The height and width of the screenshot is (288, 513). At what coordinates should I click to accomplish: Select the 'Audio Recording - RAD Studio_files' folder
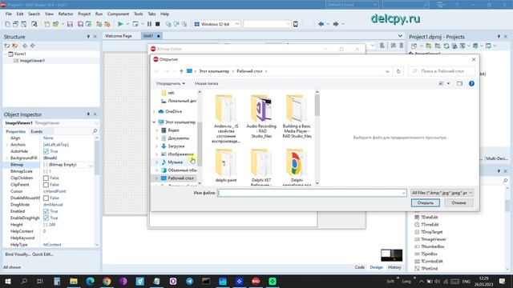[261, 117]
